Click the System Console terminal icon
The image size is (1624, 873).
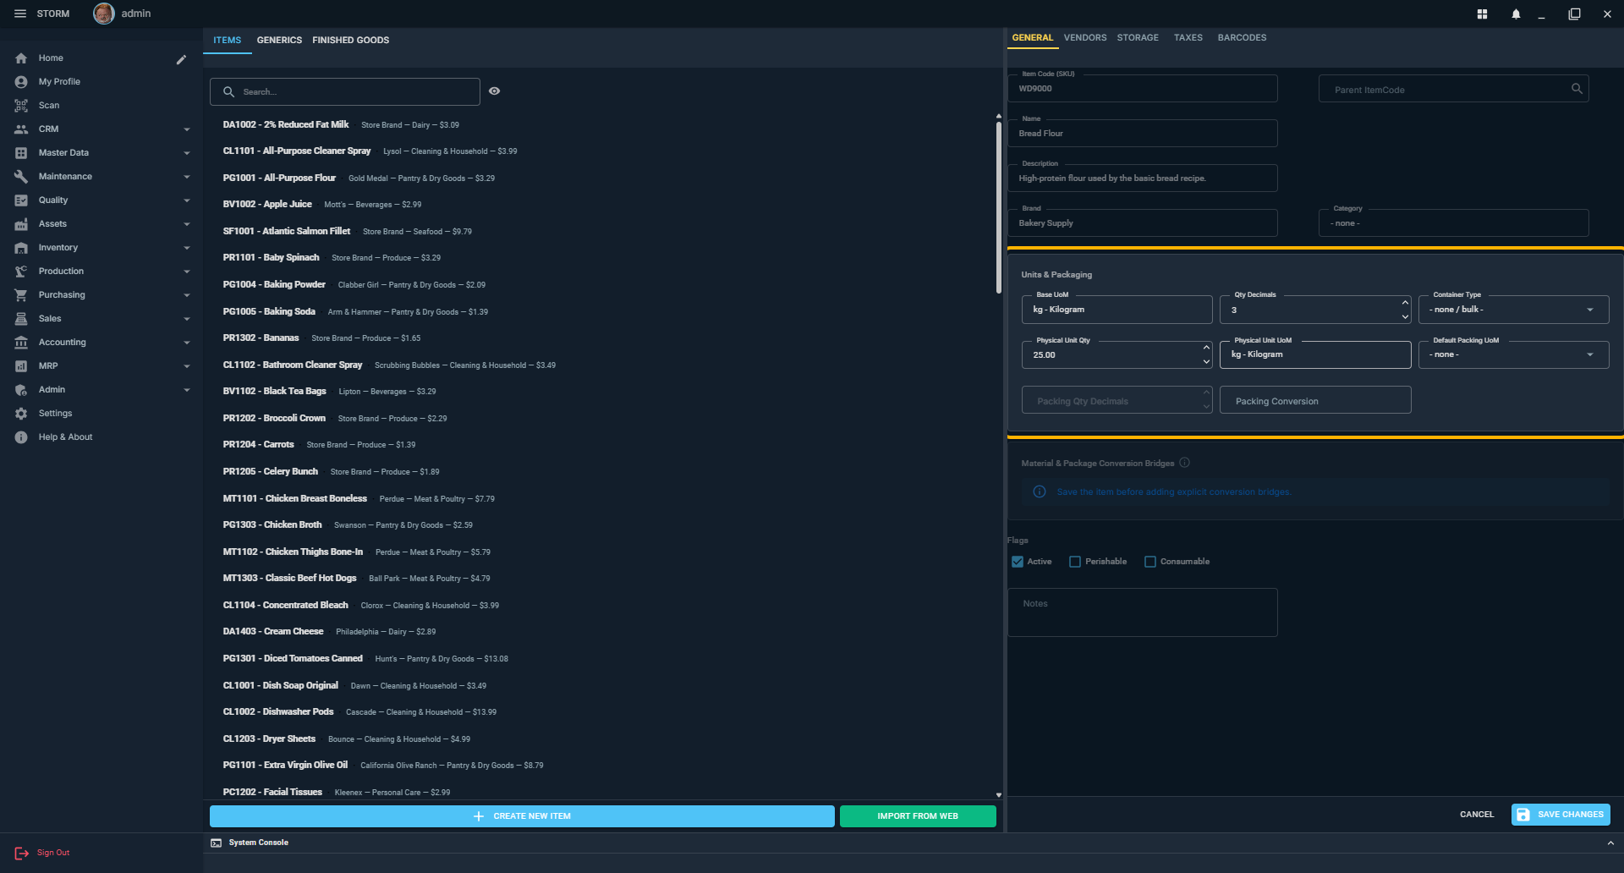pos(217,843)
